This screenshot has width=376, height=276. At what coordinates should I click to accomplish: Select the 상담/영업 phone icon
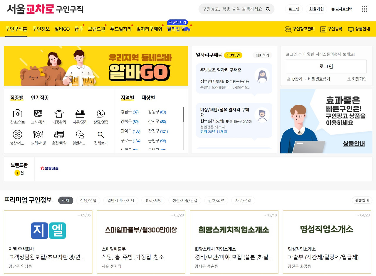[x=101, y=113]
